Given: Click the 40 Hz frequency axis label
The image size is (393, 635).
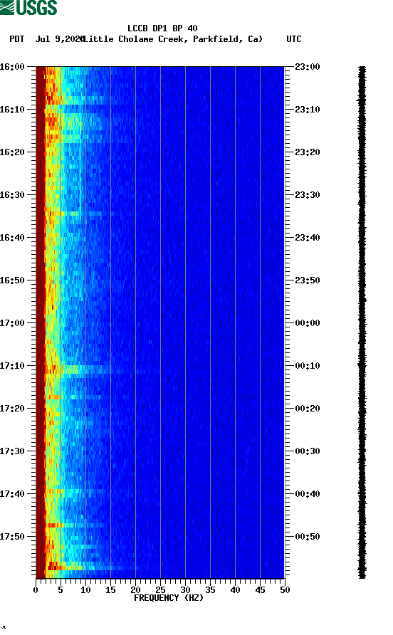Looking at the screenshot, I should [x=236, y=590].
